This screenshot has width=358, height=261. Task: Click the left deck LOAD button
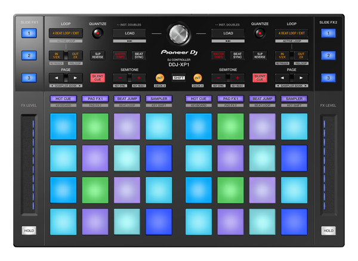[129, 33]
